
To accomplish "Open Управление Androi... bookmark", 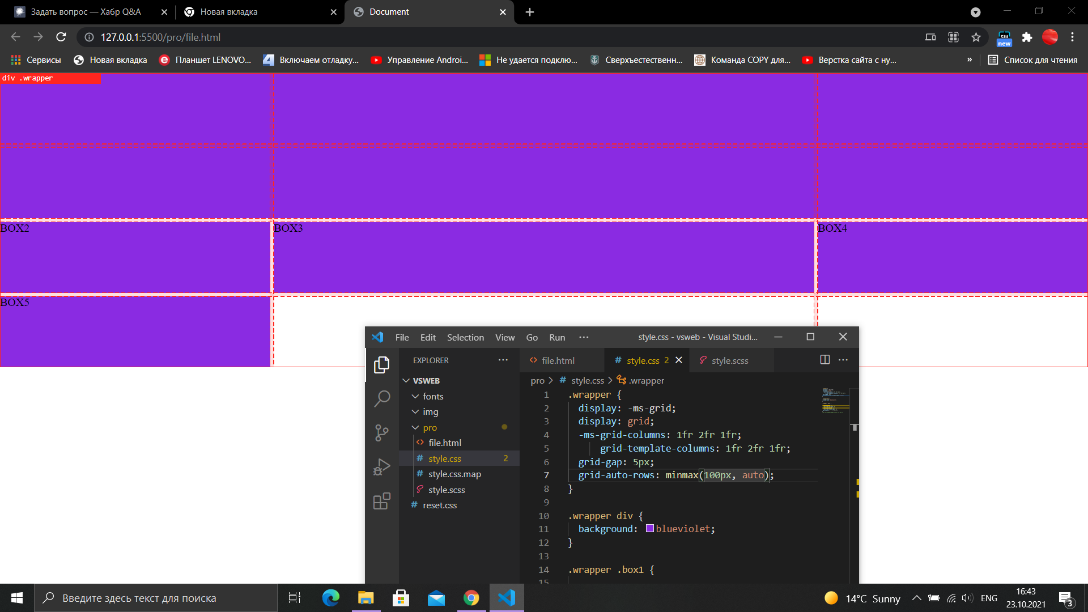I will (419, 59).
